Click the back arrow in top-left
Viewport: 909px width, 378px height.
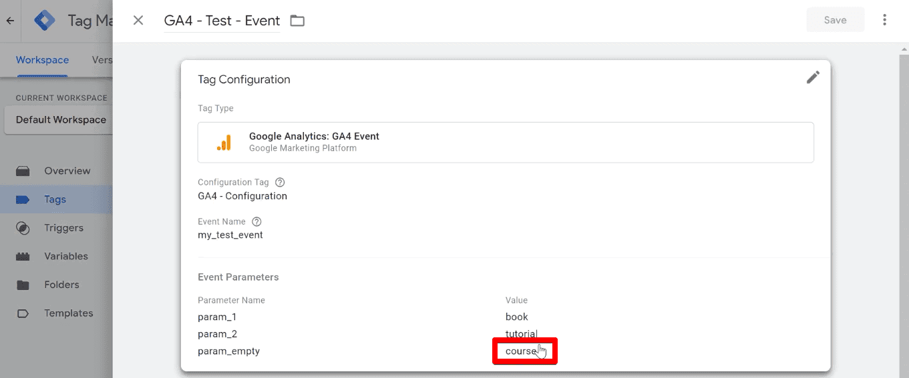(x=10, y=21)
